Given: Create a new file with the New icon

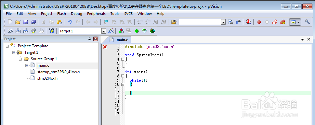Looking at the screenshot, I should pos(10,22).
